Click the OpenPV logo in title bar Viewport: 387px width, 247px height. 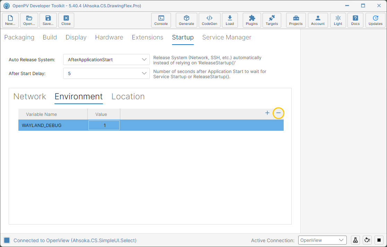click(x=7, y=6)
